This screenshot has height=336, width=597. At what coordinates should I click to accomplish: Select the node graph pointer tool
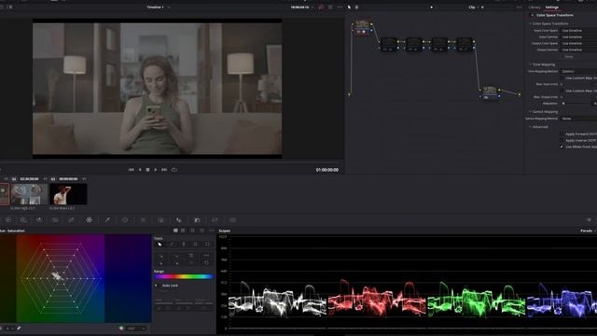click(349, 7)
